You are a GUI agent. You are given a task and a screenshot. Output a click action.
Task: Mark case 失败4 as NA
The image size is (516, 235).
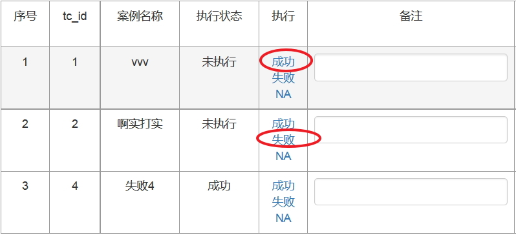coord(283,218)
